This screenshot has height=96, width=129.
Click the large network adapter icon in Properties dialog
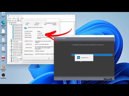coord(26,28)
